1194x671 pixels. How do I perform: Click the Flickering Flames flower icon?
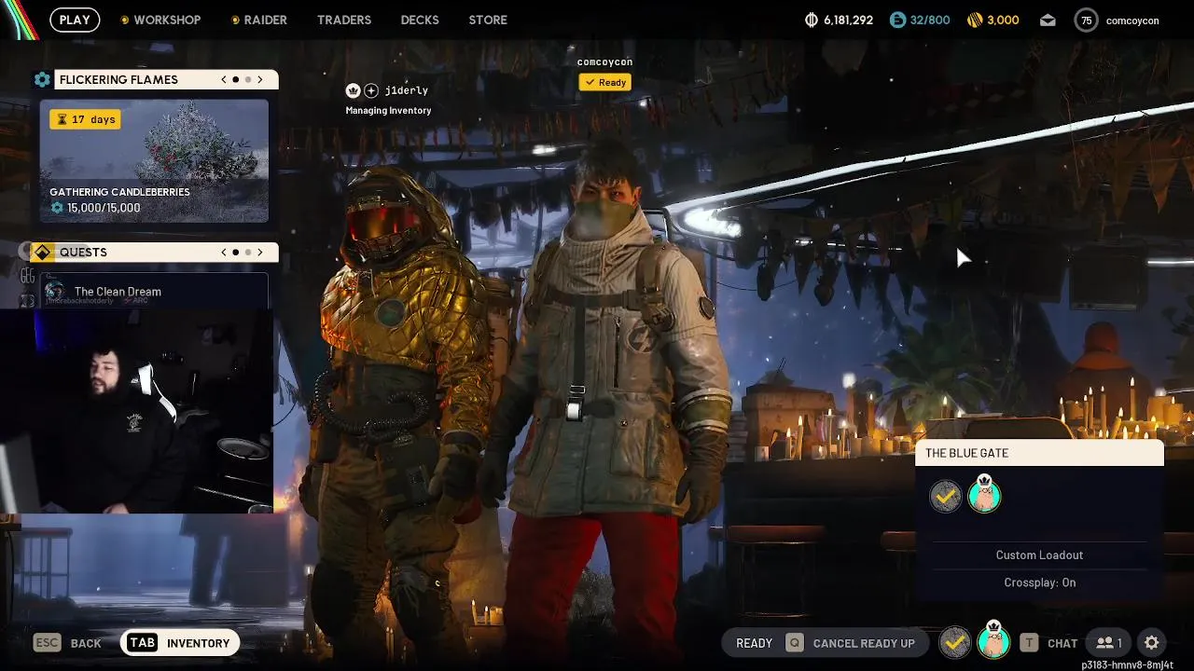[x=42, y=80]
